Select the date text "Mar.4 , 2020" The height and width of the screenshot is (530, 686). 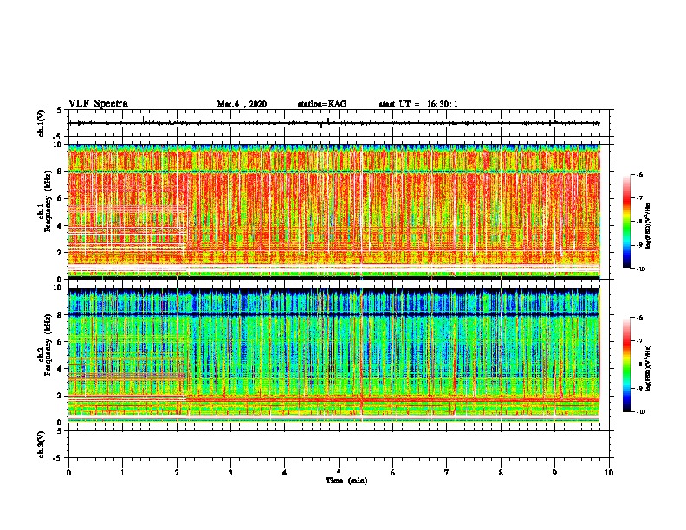coord(242,104)
